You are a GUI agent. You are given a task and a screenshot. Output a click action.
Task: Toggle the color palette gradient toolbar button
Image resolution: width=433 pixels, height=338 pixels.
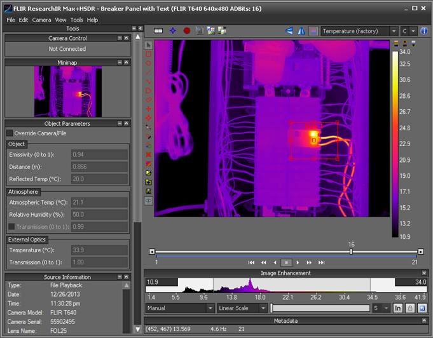pyautogui.click(x=313, y=31)
